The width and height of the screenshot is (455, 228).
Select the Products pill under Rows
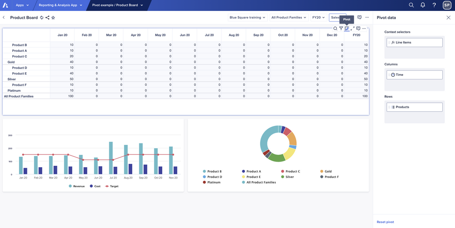point(414,107)
